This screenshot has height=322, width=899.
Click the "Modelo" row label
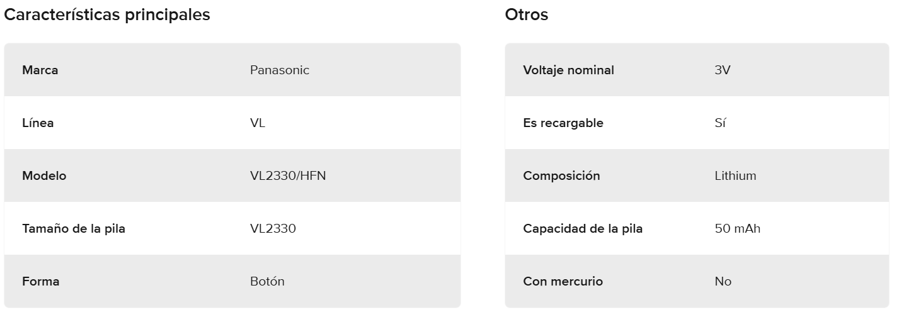(44, 175)
